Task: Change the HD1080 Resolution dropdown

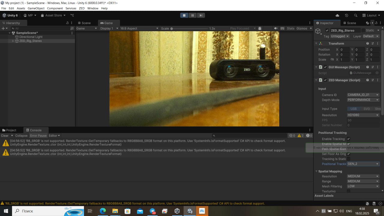Action: point(363,115)
